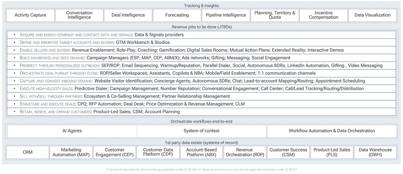Select the Activity Capture box
The height and width of the screenshot is (174, 403).
tap(30, 15)
